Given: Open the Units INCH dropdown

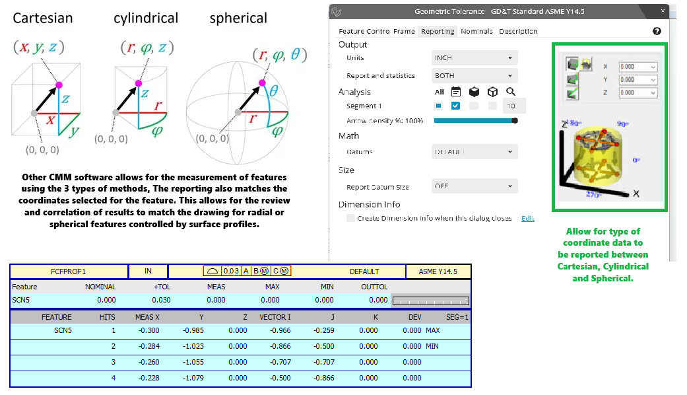Looking at the screenshot, I should coord(474,58).
